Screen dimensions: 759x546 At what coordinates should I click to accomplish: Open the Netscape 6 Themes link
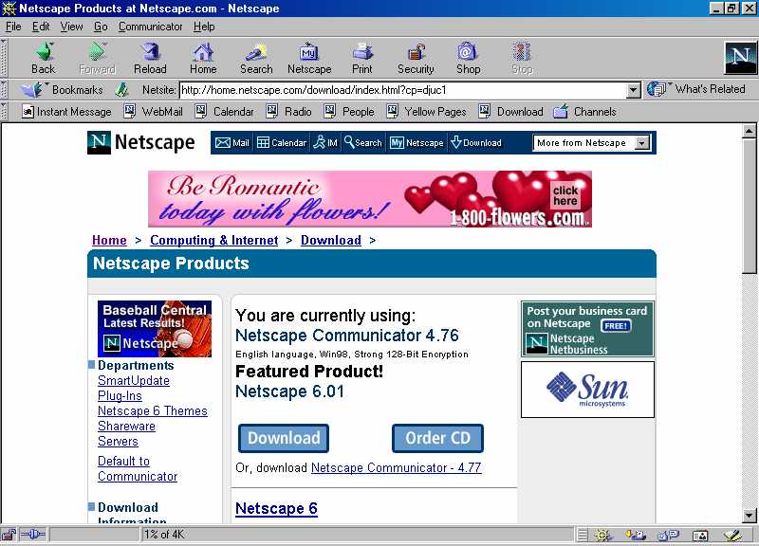(153, 411)
